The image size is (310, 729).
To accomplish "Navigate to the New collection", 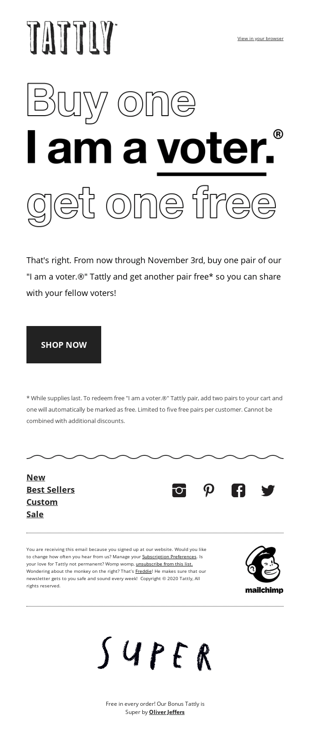I will pos(36,478).
